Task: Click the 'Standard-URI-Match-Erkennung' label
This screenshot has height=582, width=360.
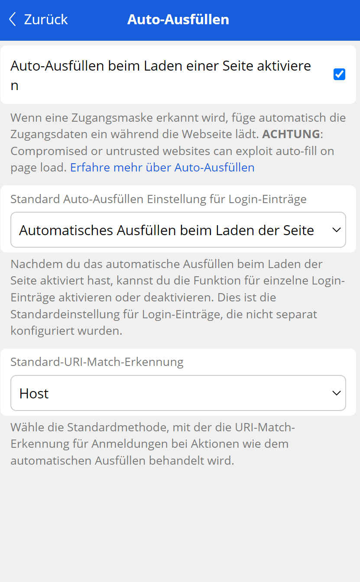Action: [97, 362]
